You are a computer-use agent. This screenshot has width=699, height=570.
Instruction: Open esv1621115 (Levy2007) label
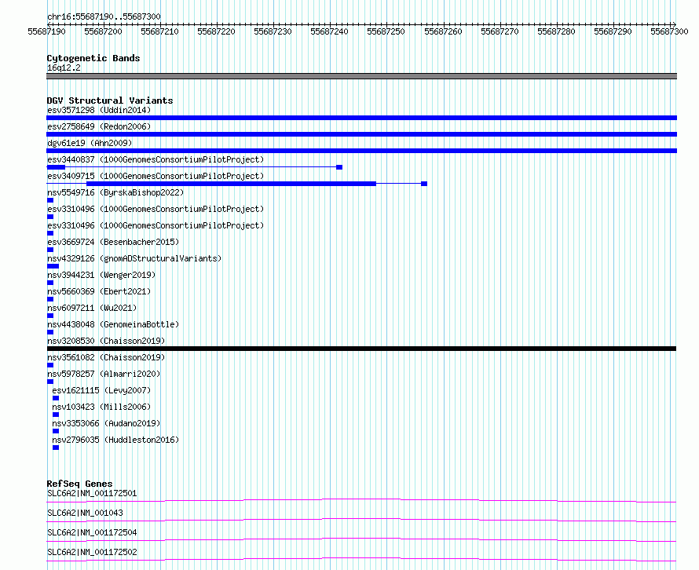101,390
